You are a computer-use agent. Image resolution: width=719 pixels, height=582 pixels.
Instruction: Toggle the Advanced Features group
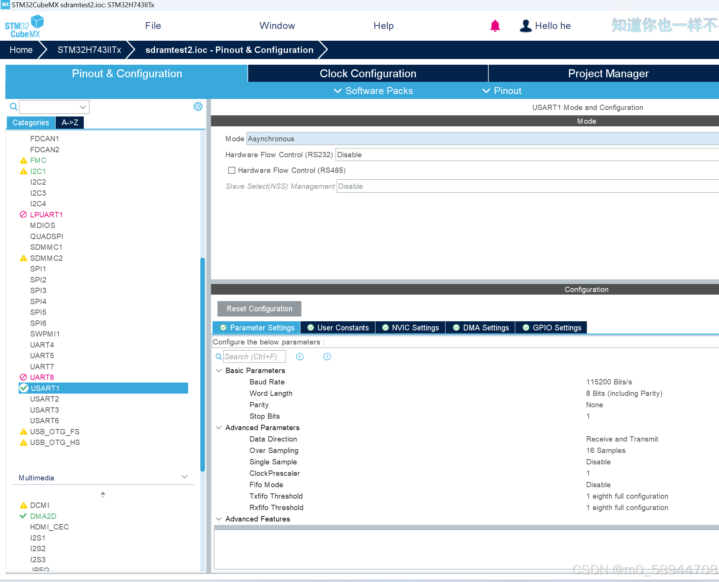[219, 519]
